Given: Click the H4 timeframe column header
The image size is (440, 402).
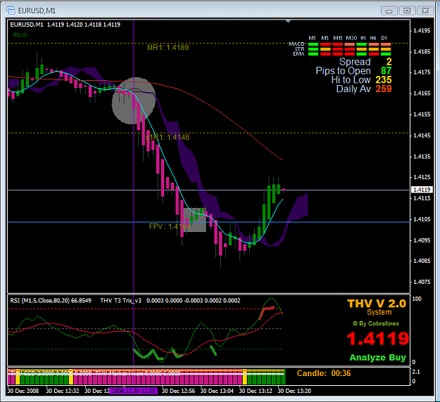Looking at the screenshot, I should [373, 38].
